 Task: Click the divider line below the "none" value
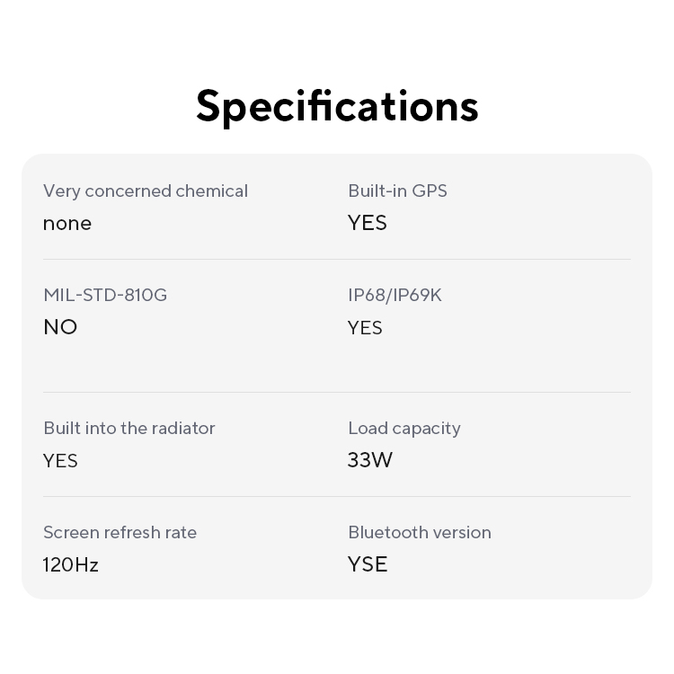pyautogui.click(x=180, y=260)
